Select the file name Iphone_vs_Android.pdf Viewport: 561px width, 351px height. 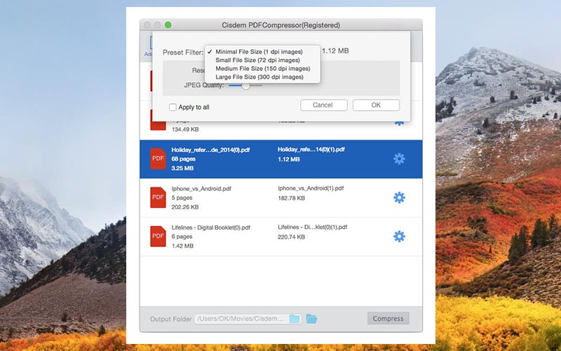coord(201,188)
